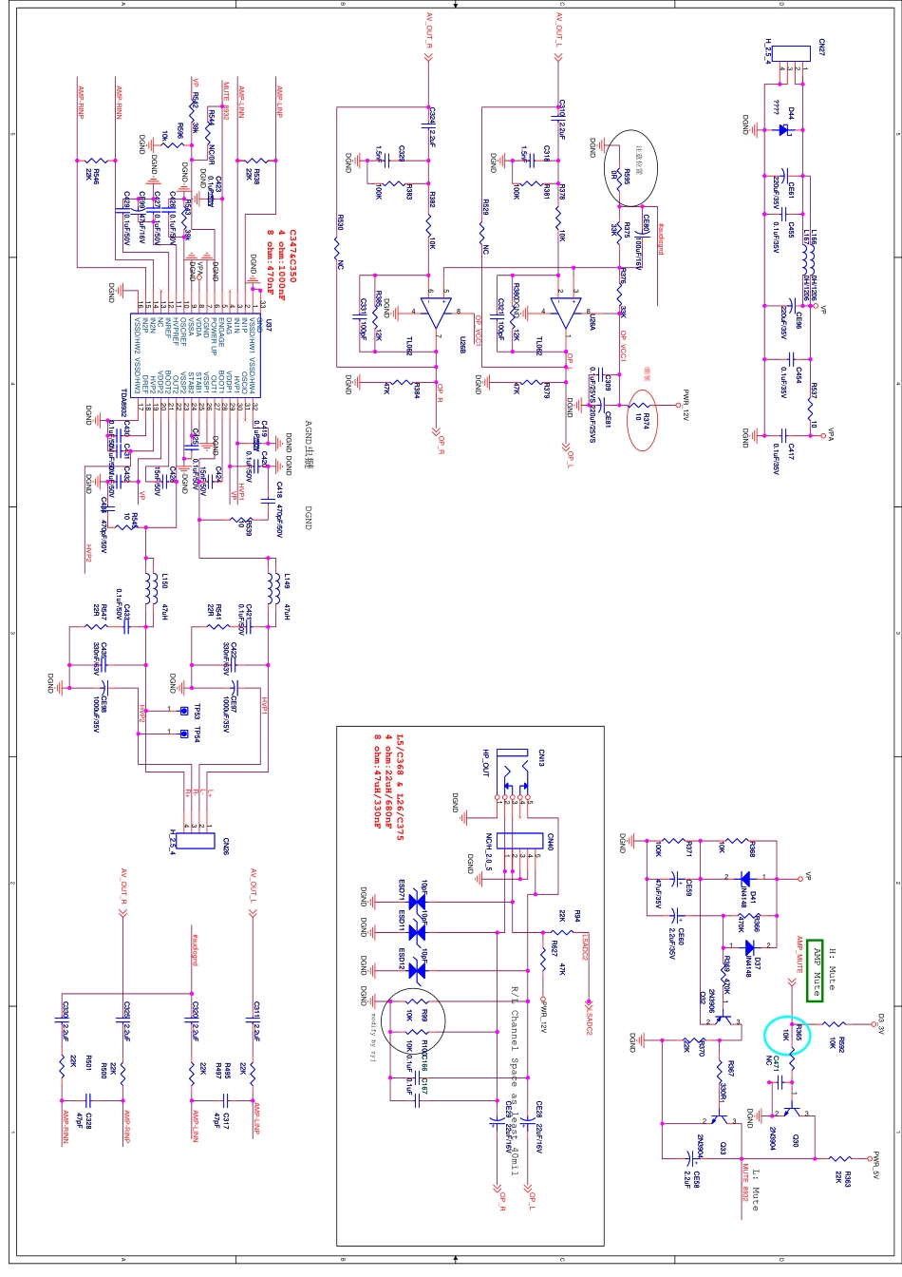Viewport: 902px width, 1277px height.
Task: Click the red ellipse around R374
Action: point(643,418)
